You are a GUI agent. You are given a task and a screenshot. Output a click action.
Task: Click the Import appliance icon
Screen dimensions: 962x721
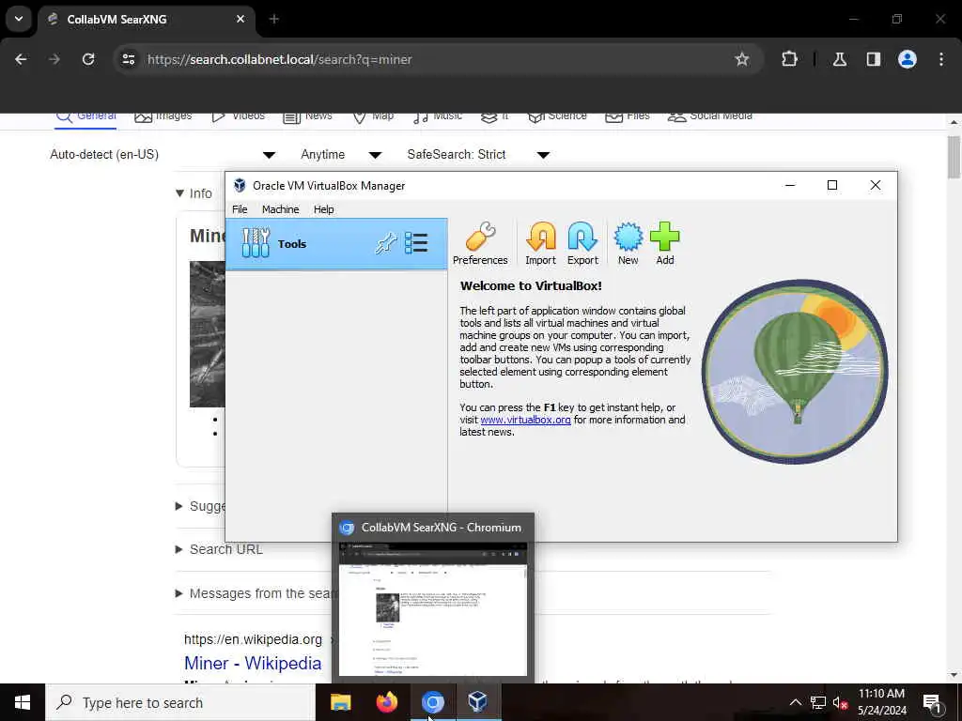[540, 243]
